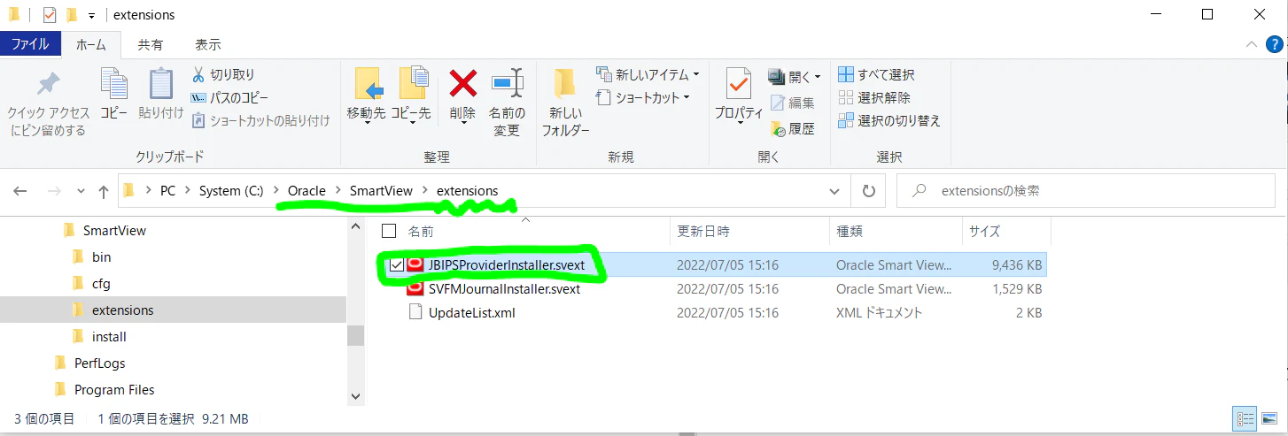The image size is (1288, 436).
Task: Select install folder in navigation tree
Action: tap(109, 337)
